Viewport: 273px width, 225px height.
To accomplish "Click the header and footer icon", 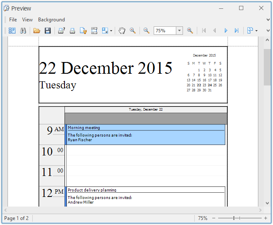I will pos(94,31).
